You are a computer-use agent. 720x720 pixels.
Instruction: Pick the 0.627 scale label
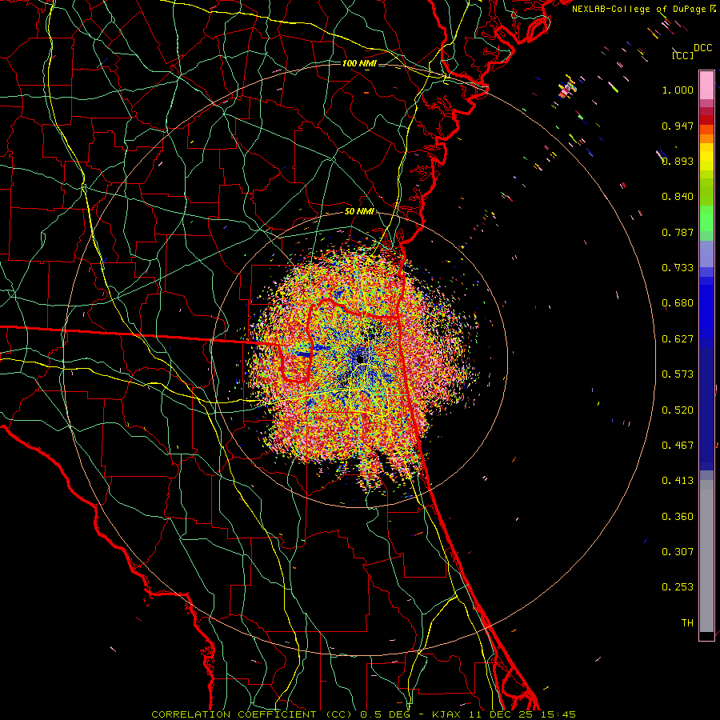(x=678, y=339)
